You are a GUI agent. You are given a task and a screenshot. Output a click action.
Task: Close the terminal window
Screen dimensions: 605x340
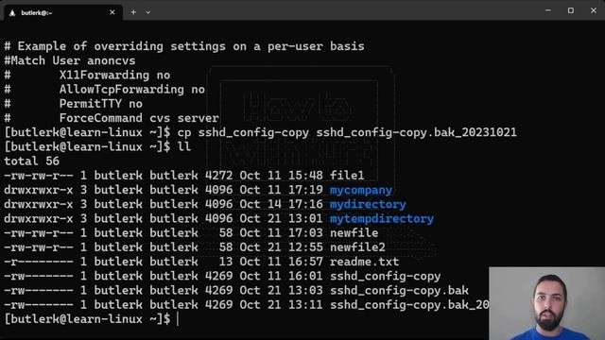click(x=593, y=10)
